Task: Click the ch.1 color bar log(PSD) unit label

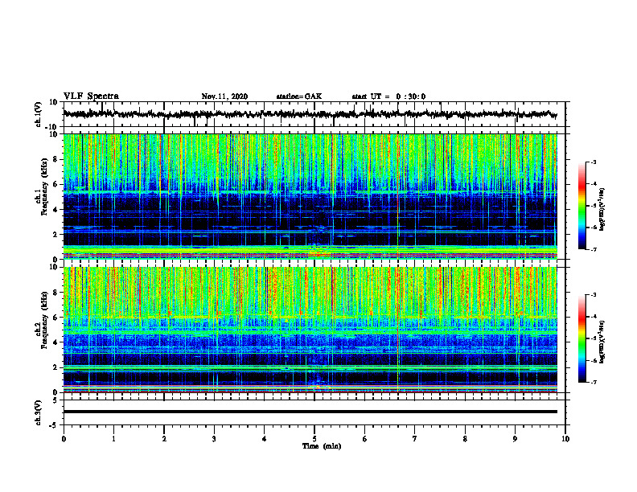Action: [x=602, y=209]
